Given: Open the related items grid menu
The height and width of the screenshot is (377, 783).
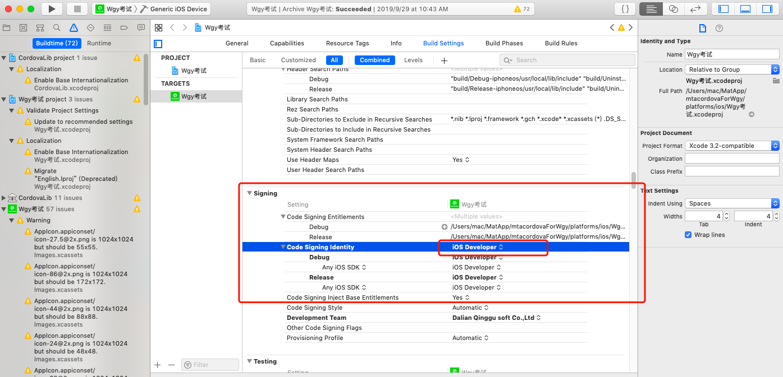Looking at the screenshot, I should (158, 27).
